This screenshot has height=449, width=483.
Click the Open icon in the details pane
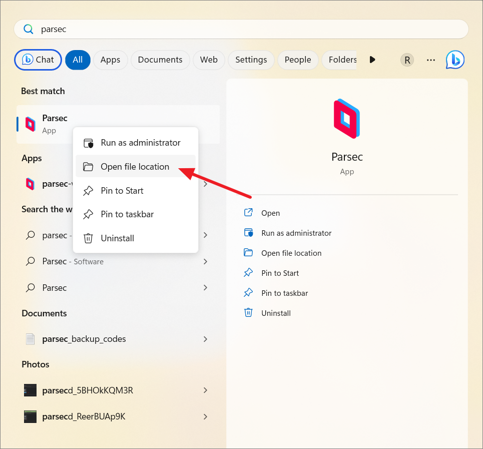coord(248,213)
